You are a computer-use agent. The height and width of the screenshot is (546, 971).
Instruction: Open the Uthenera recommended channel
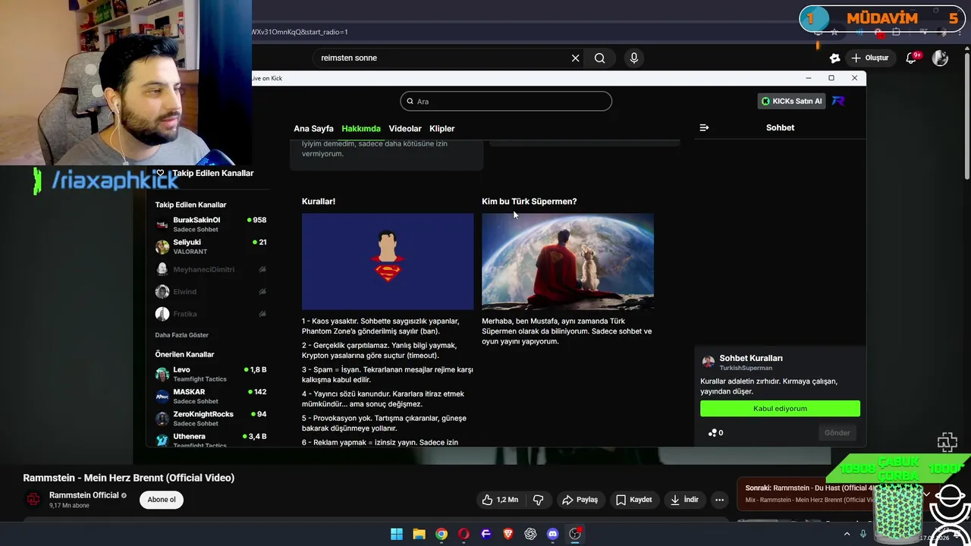211,440
